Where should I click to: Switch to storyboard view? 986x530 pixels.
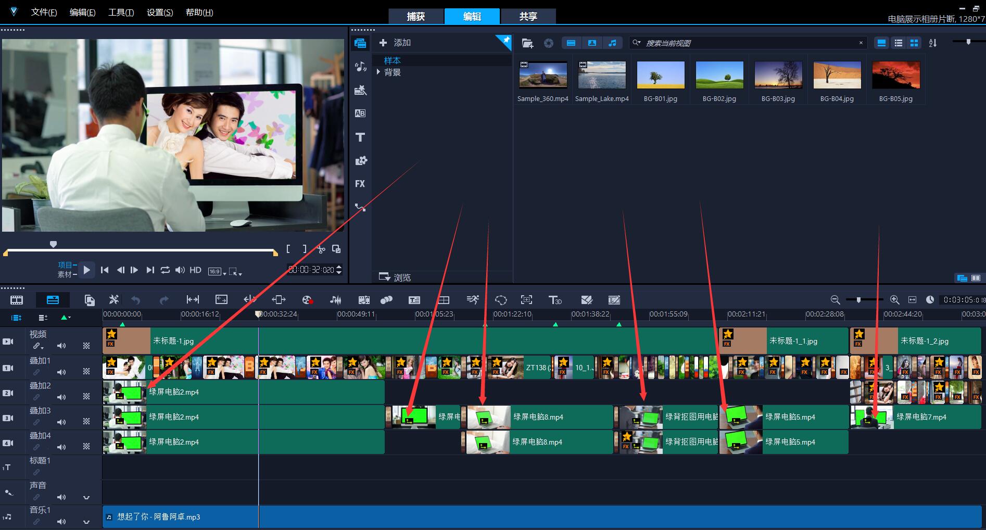[17, 300]
